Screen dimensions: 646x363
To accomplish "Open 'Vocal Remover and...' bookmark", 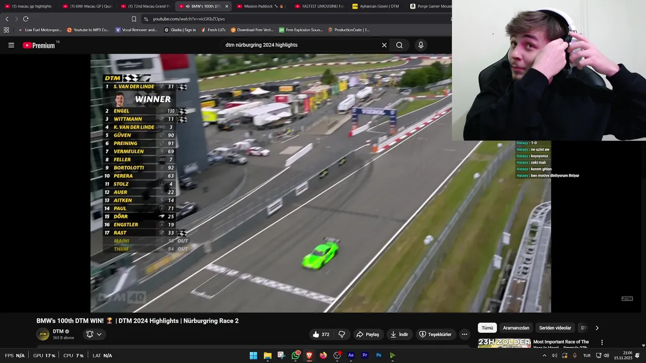I will [x=136, y=30].
